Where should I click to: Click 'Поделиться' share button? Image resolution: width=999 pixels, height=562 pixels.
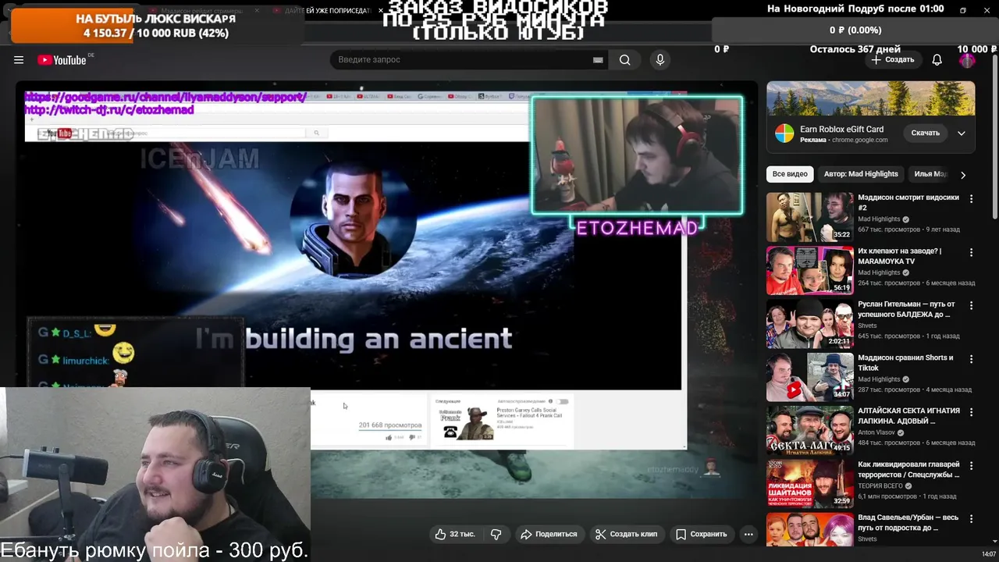[549, 534]
